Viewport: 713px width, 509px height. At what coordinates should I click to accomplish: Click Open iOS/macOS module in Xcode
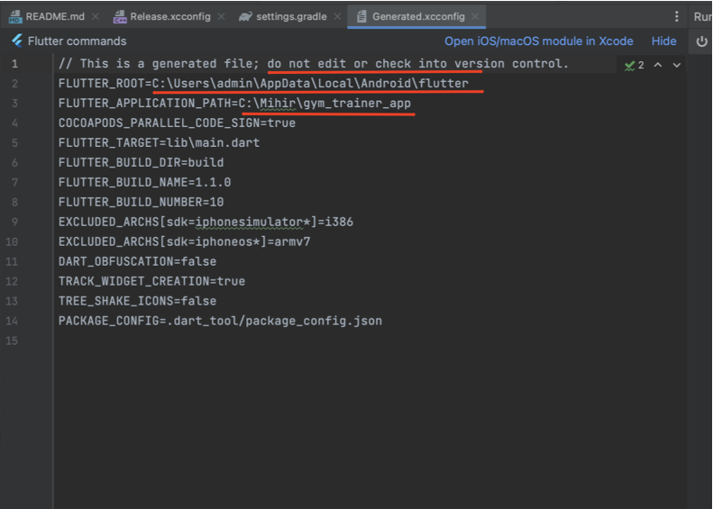(538, 41)
